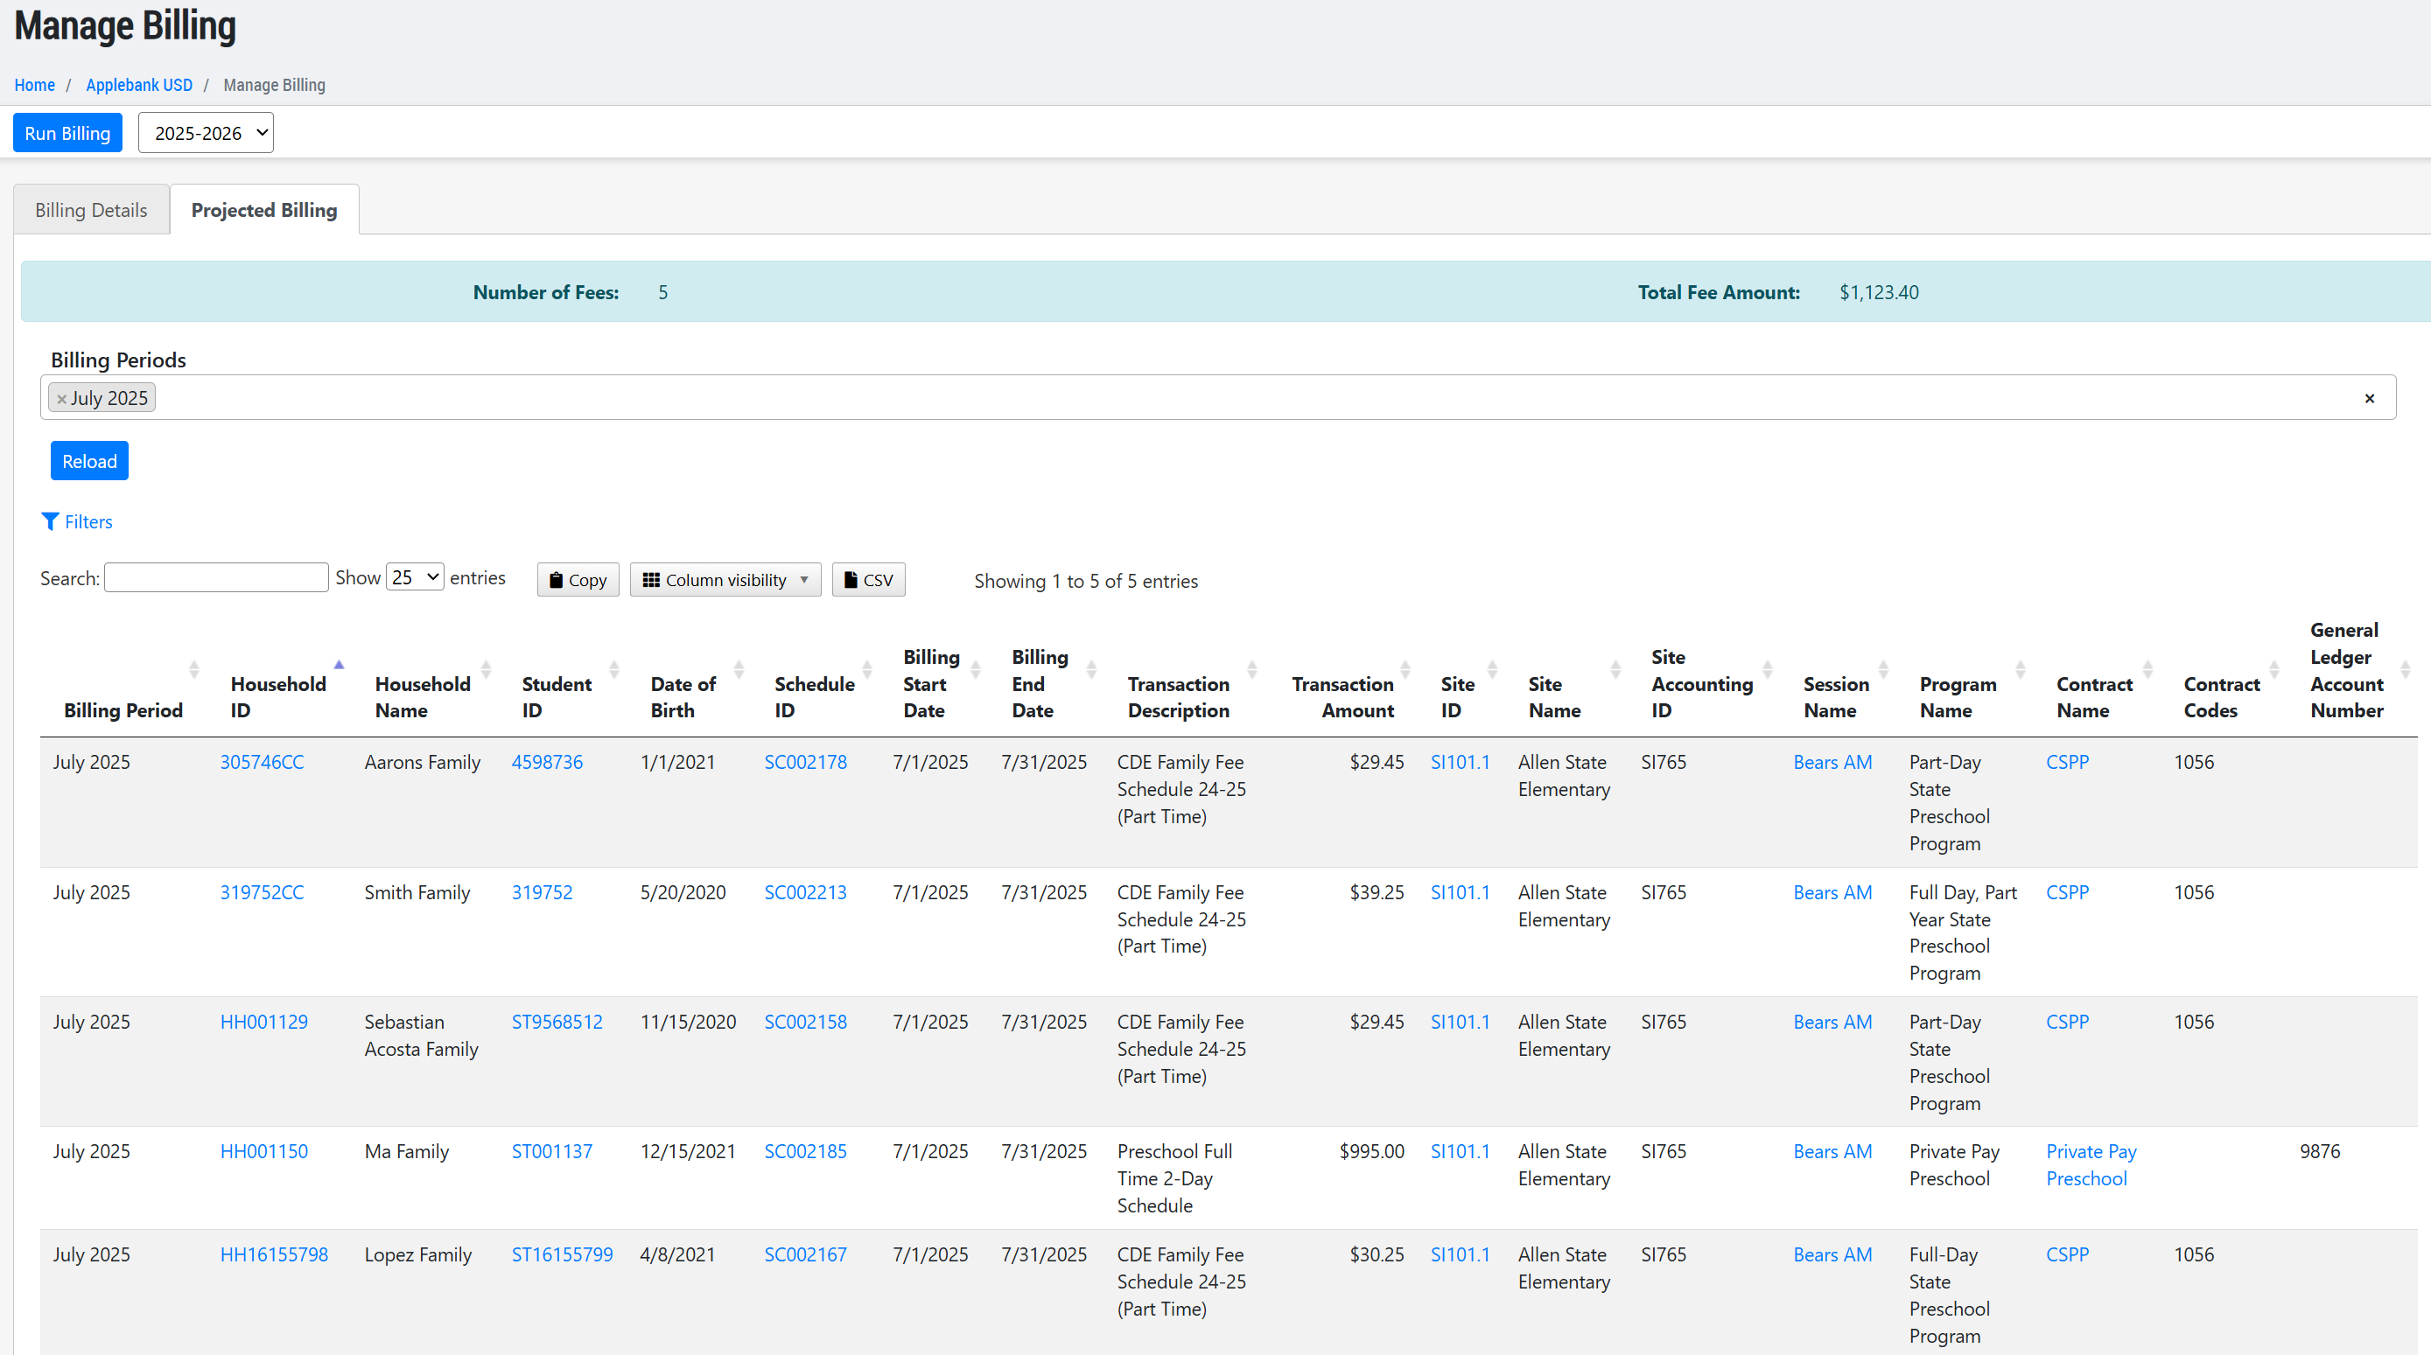Export the table with the CSV button
The height and width of the screenshot is (1355, 2431).
point(867,580)
